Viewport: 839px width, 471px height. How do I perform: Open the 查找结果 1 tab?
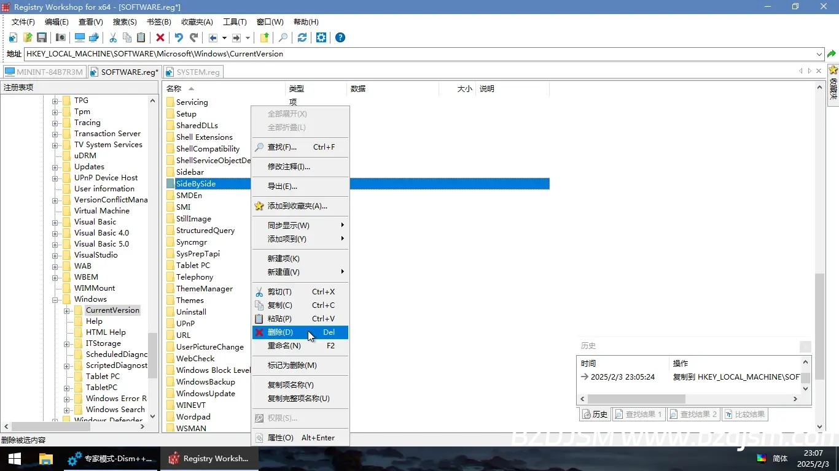pyautogui.click(x=639, y=415)
